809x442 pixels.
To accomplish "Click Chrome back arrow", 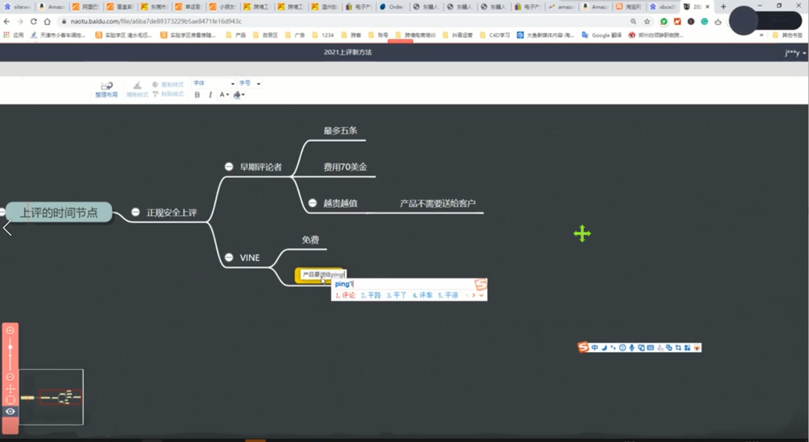I will click(7, 22).
